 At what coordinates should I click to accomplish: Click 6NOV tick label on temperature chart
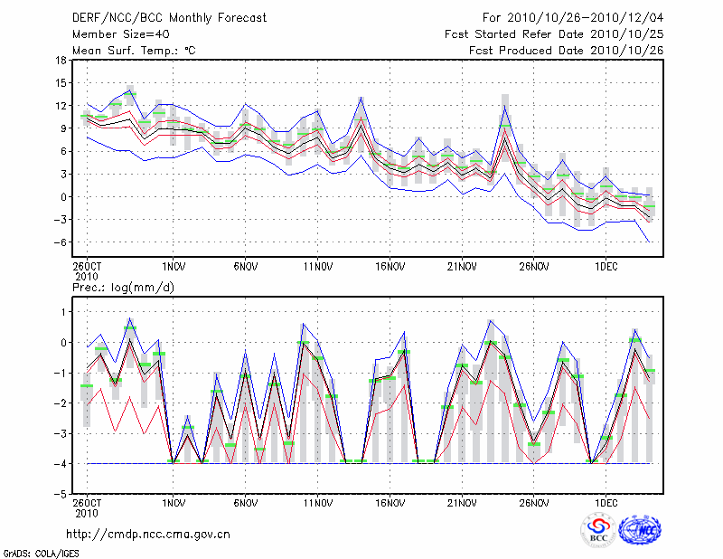click(x=245, y=268)
